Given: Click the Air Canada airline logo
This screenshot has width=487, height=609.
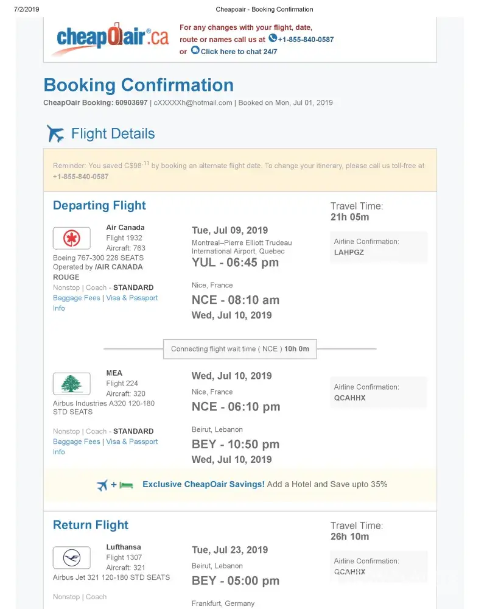Looking at the screenshot, I should point(72,238).
